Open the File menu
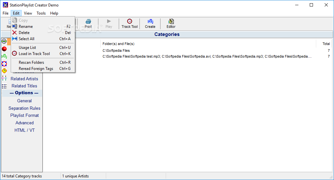 pos(6,13)
